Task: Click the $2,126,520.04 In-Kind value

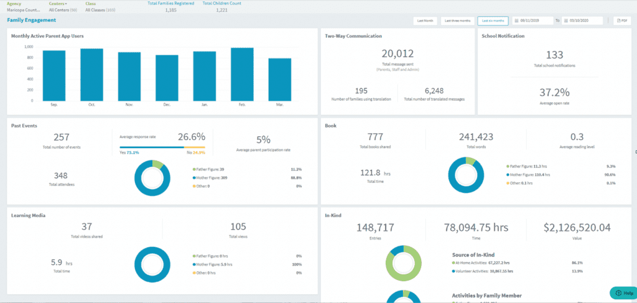Action: (577, 228)
